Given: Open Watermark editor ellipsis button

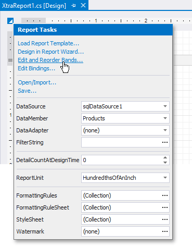Looking at the screenshot, I should point(165,231).
